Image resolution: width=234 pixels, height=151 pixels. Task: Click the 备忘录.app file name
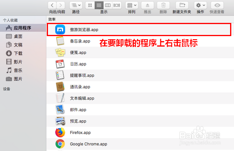pyautogui.click(x=80, y=41)
